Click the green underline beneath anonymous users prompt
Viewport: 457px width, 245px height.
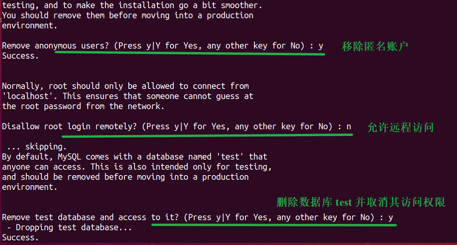pyautogui.click(x=190, y=53)
